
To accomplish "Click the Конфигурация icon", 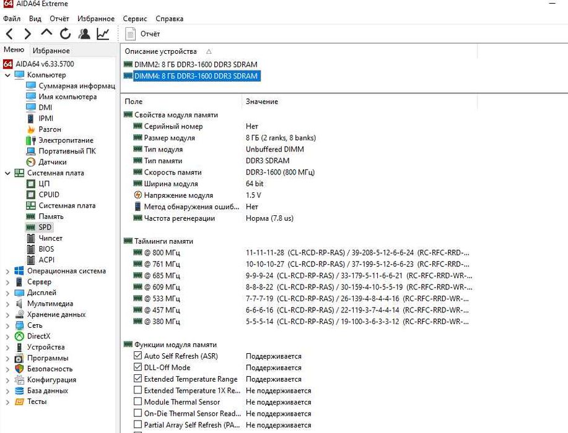I will coord(19,380).
